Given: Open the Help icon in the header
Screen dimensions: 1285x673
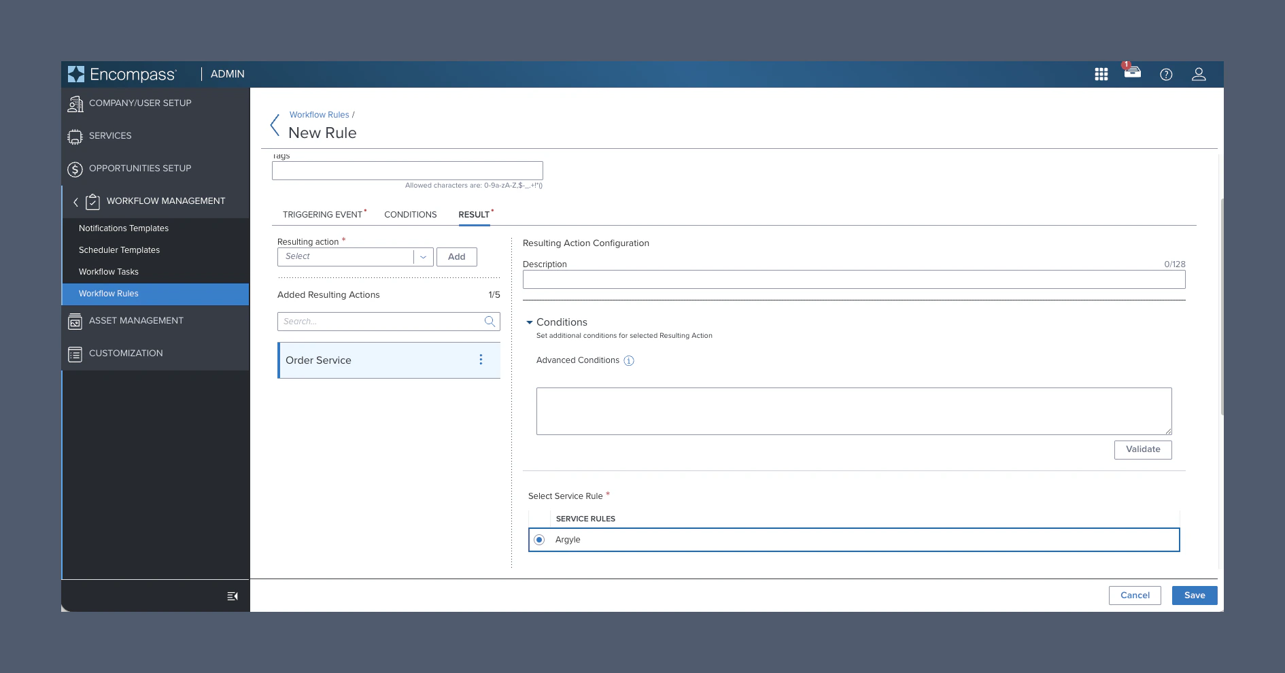Looking at the screenshot, I should (x=1167, y=75).
